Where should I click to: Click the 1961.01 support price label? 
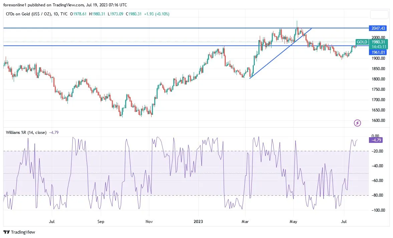pyautogui.click(x=378, y=52)
